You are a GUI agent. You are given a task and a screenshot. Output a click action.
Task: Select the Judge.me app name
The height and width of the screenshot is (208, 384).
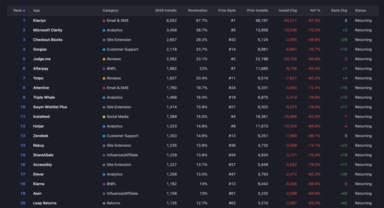[x=42, y=59]
